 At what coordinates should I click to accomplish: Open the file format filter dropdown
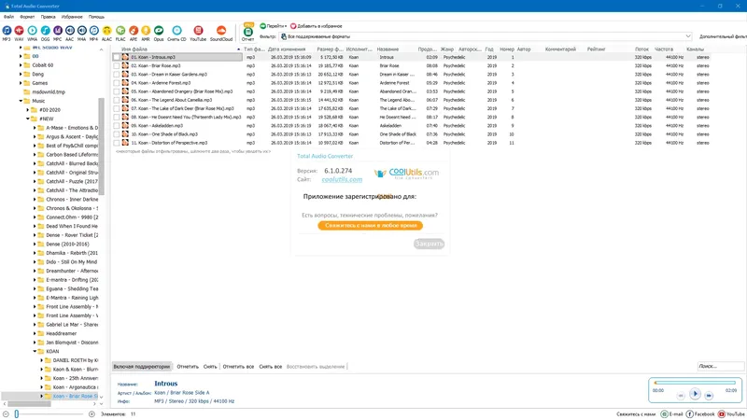tap(688, 36)
